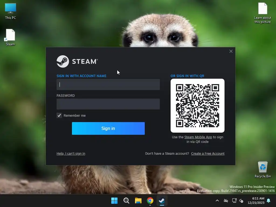Viewport: 276px width, 207px height.
Task: Click Create a Free Account link
Action: click(208, 153)
